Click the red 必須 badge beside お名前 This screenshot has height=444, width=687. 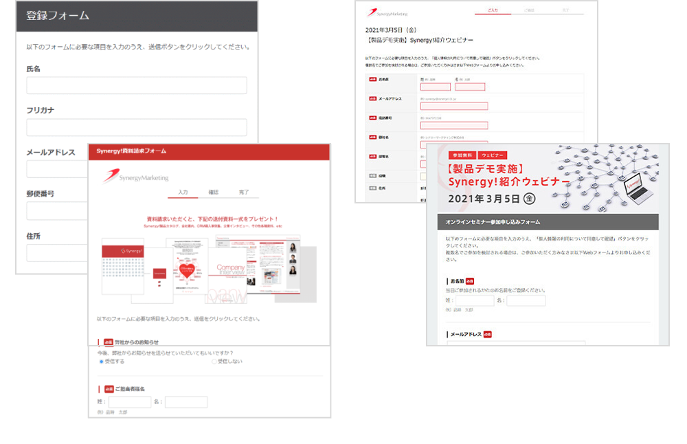(470, 281)
